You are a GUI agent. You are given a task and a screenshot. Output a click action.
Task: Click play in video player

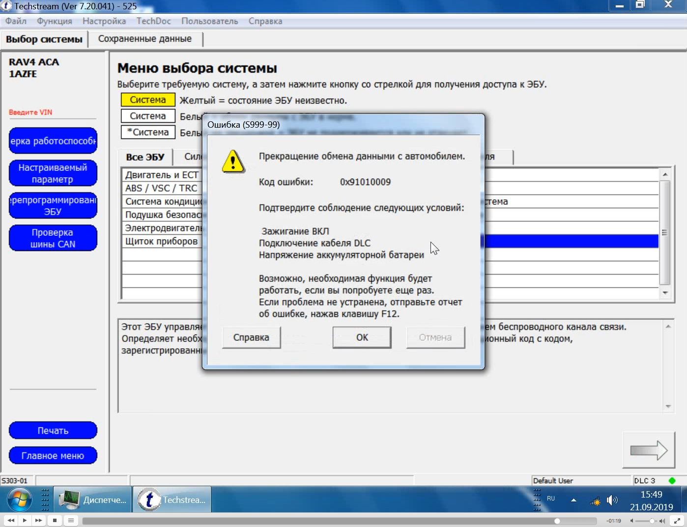pyautogui.click(x=25, y=520)
